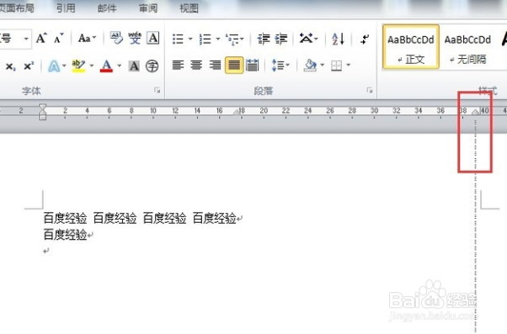Align text left
The image size is (507, 334).
(178, 65)
